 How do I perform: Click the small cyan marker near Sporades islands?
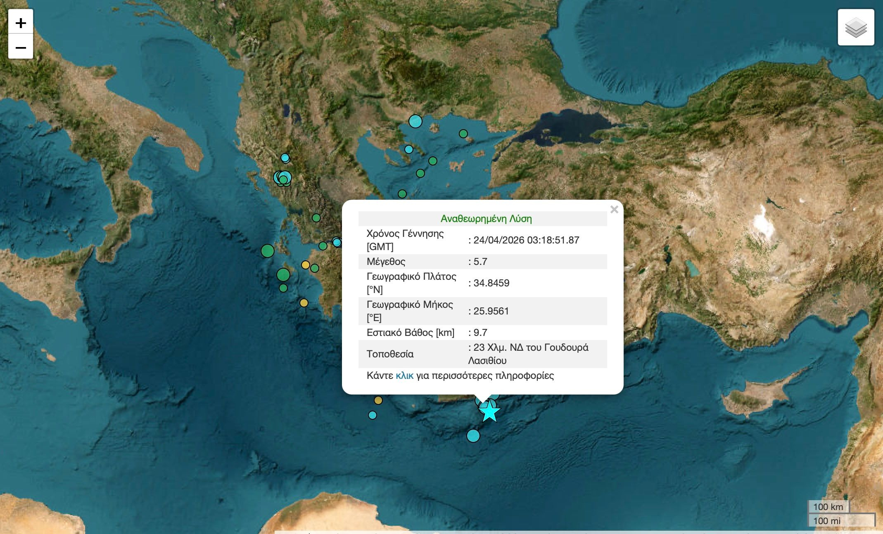point(409,149)
